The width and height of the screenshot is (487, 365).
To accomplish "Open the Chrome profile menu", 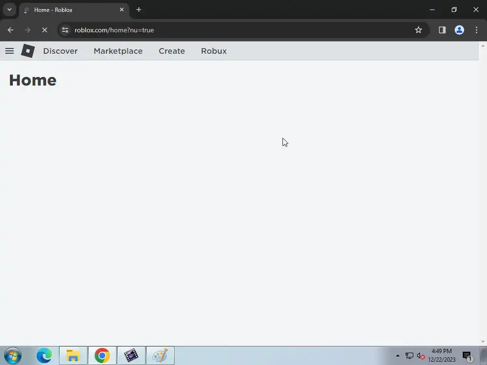I will 459,30.
